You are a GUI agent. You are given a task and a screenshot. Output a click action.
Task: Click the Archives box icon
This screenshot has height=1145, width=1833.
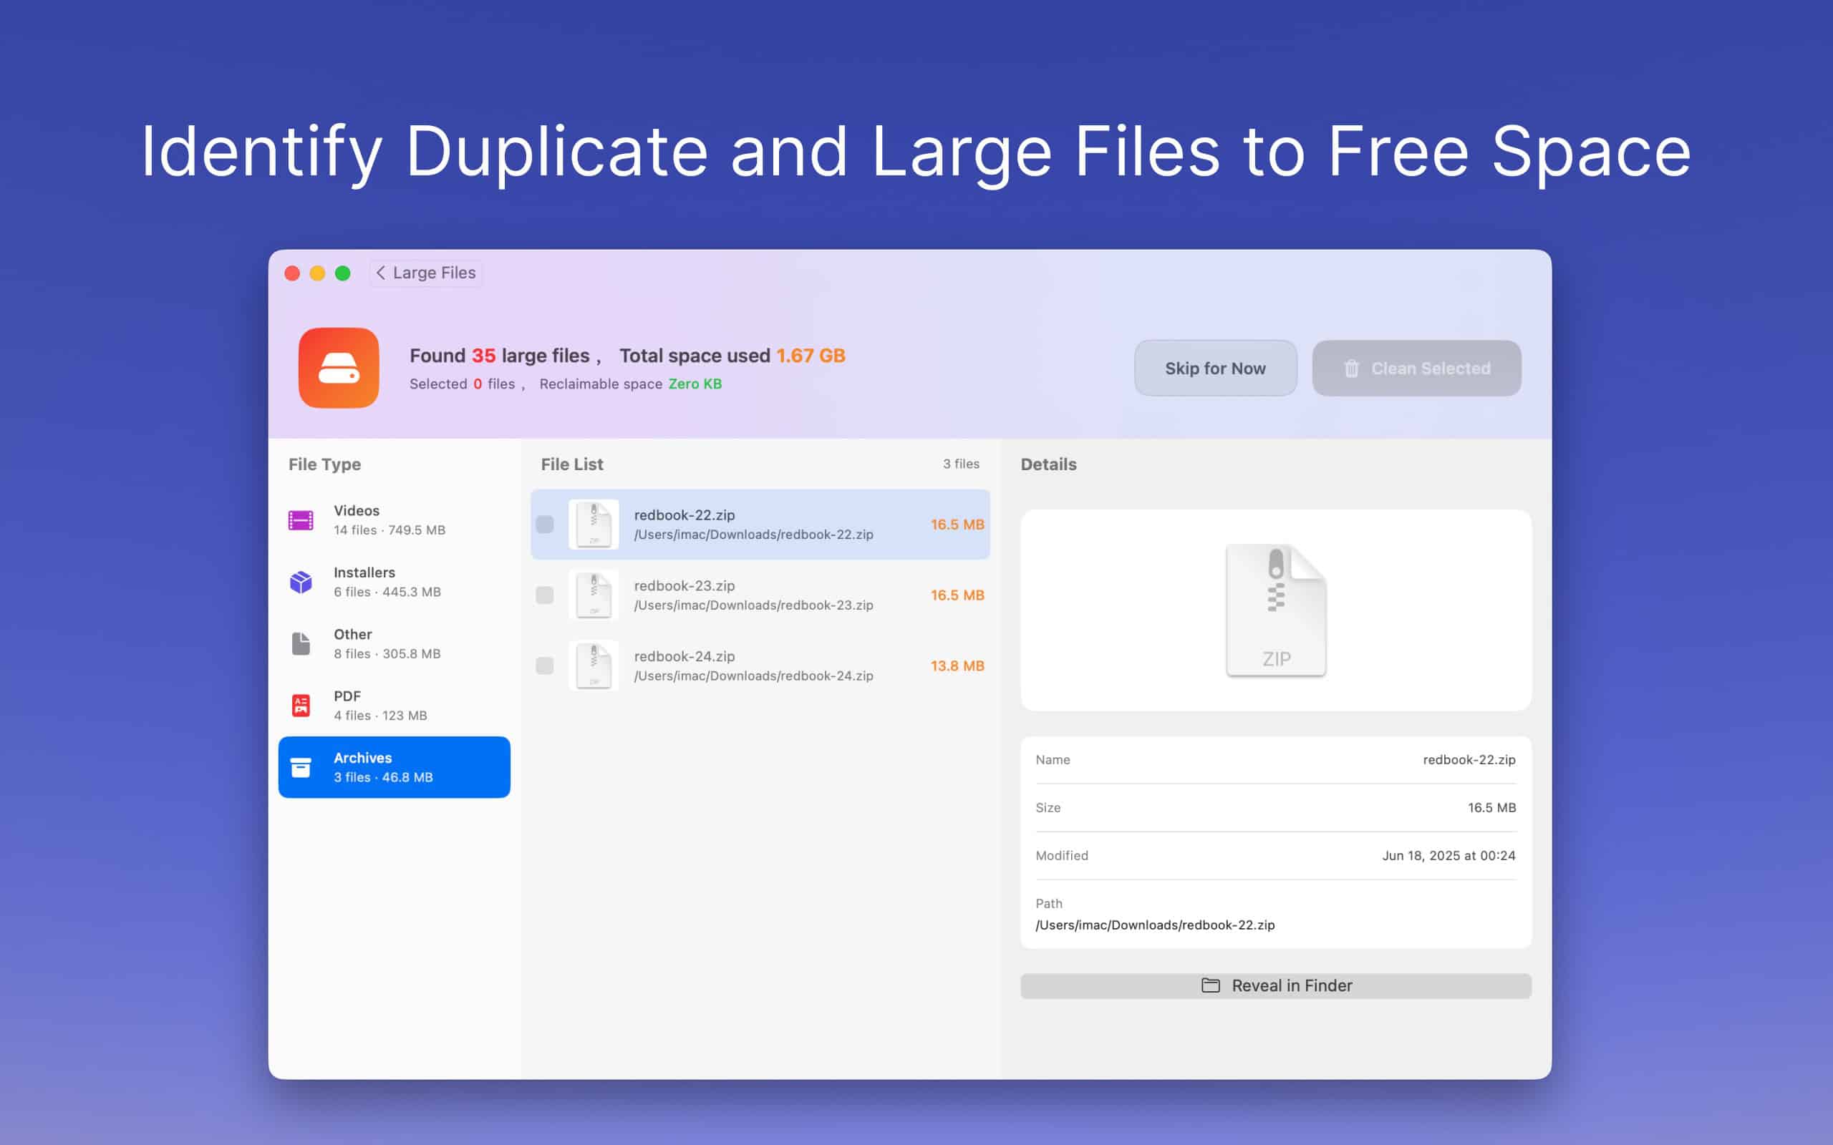pos(301,767)
